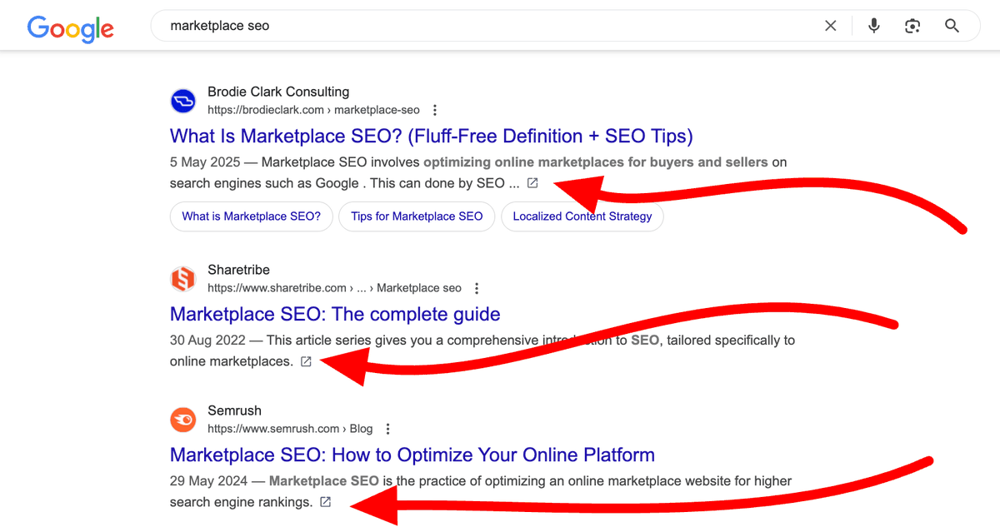
Task: Open Marketplace SEO: The complete guide result
Action: click(x=335, y=314)
